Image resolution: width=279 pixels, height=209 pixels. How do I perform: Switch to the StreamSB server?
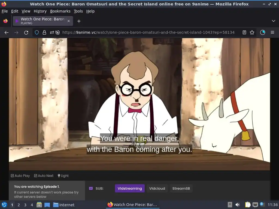(x=181, y=188)
